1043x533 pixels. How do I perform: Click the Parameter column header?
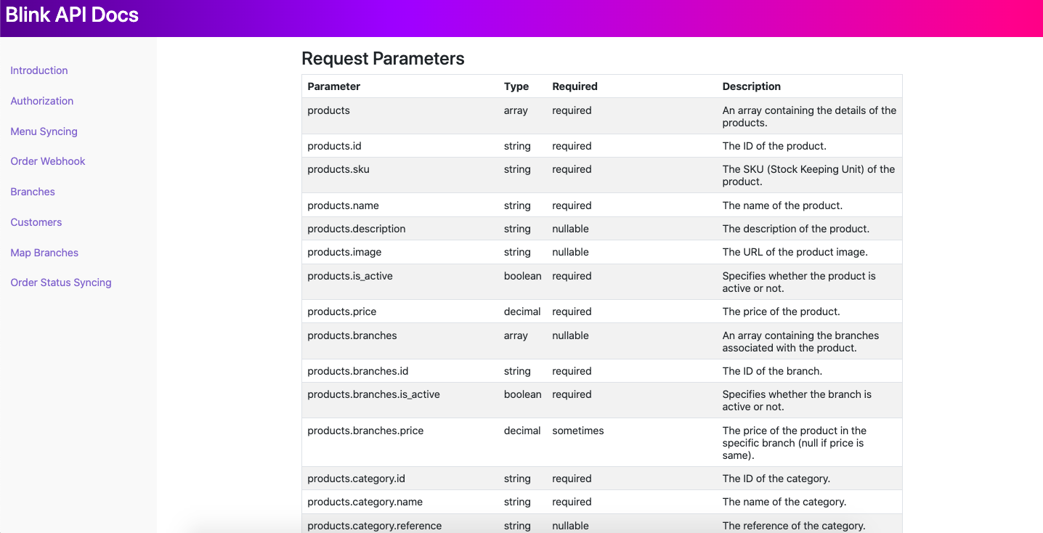[x=334, y=86]
